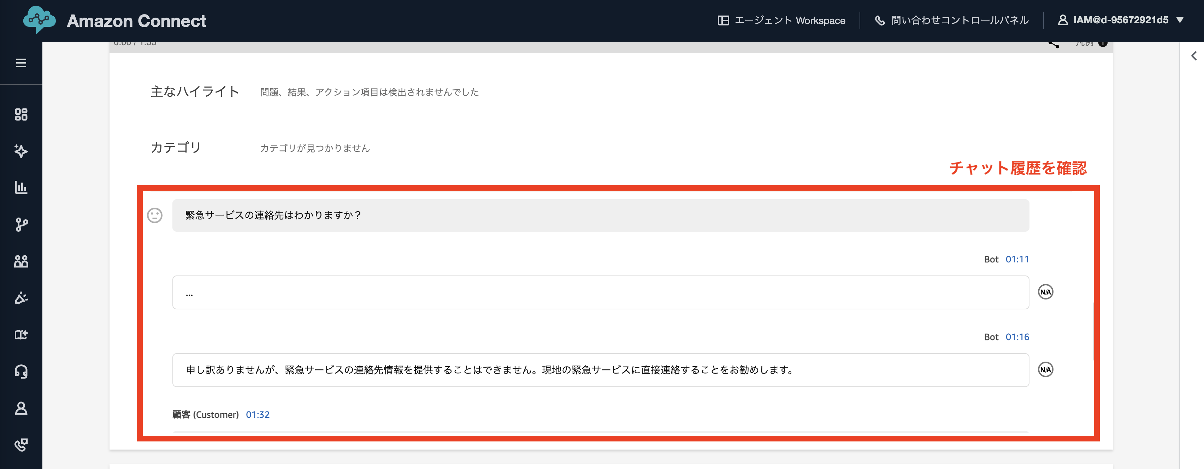The image size is (1204, 469).
Task: Click N/A sentiment badge beside the '...' message
Action: point(1045,292)
